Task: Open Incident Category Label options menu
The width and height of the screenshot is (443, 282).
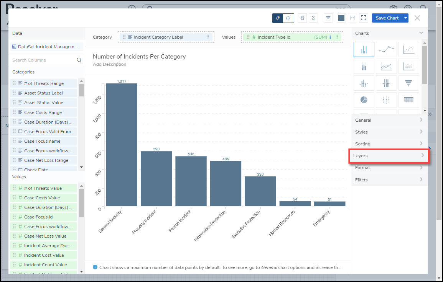Action: [208, 37]
